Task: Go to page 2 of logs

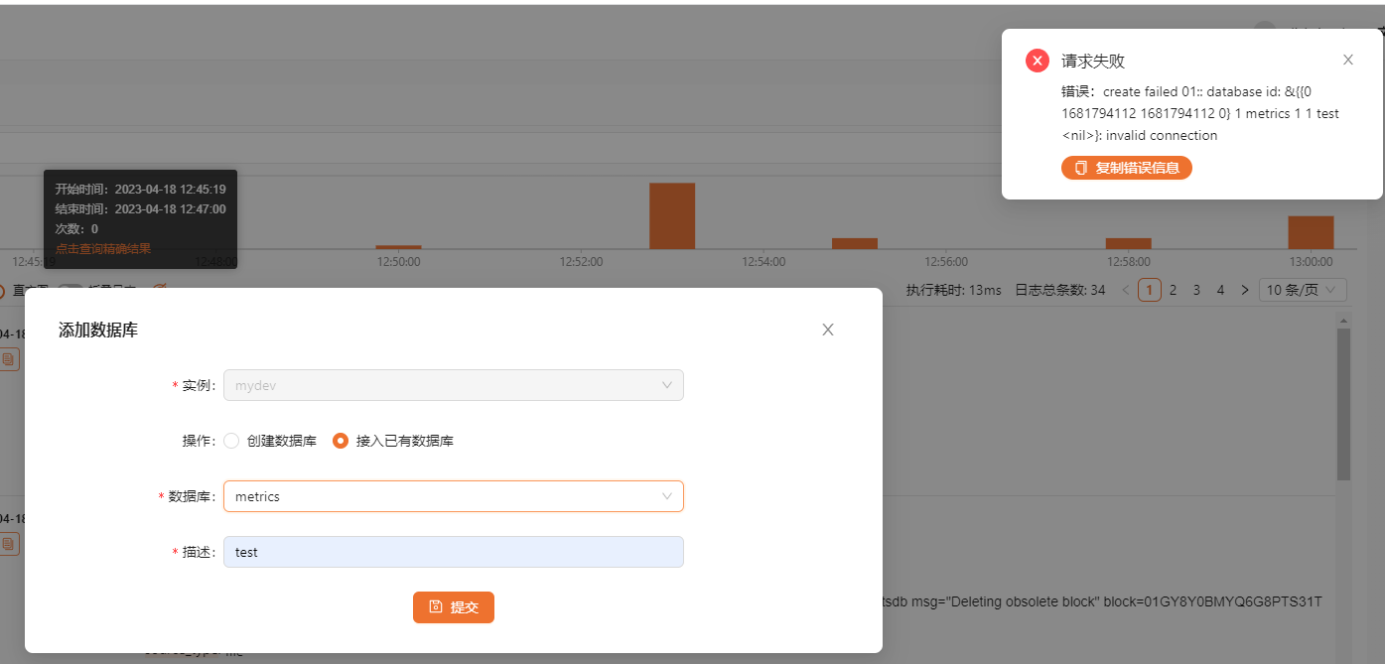Action: coord(1173,290)
